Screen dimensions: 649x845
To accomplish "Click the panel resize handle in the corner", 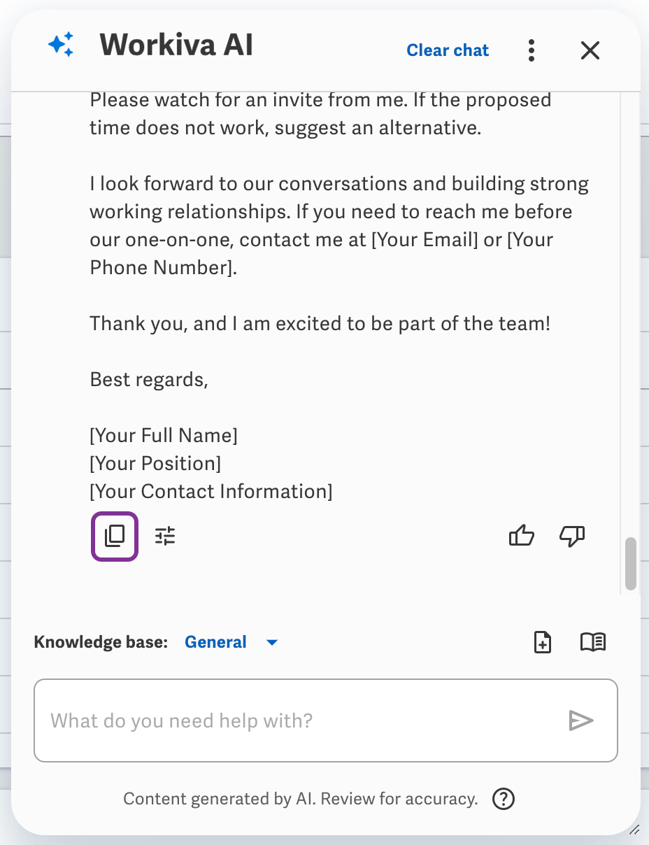I will point(634,829).
